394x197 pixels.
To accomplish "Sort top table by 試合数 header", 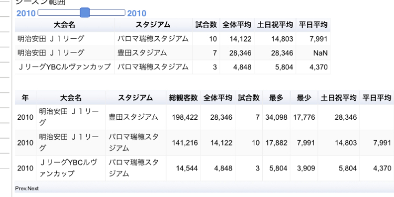I will tap(206, 25).
